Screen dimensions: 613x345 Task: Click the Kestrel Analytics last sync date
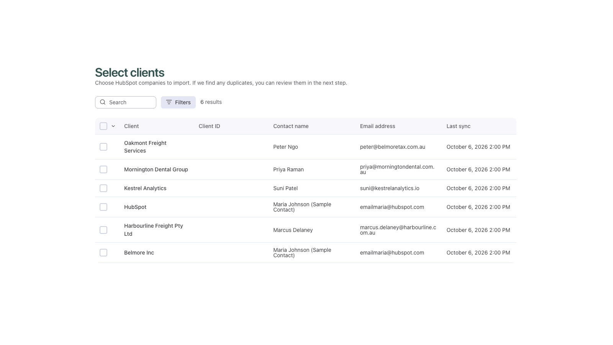pos(478,188)
